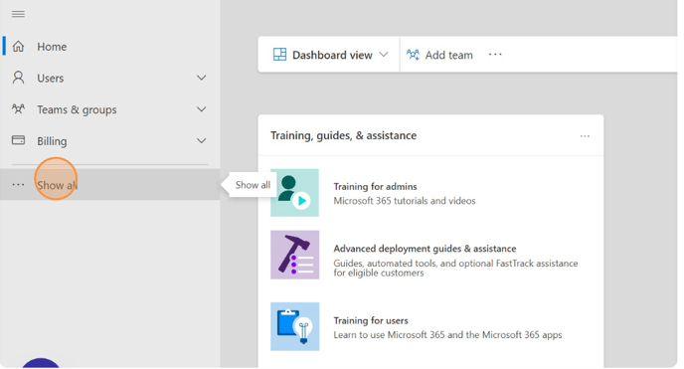Open the Training for admins link
The width and height of the screenshot is (684, 369).
point(375,186)
